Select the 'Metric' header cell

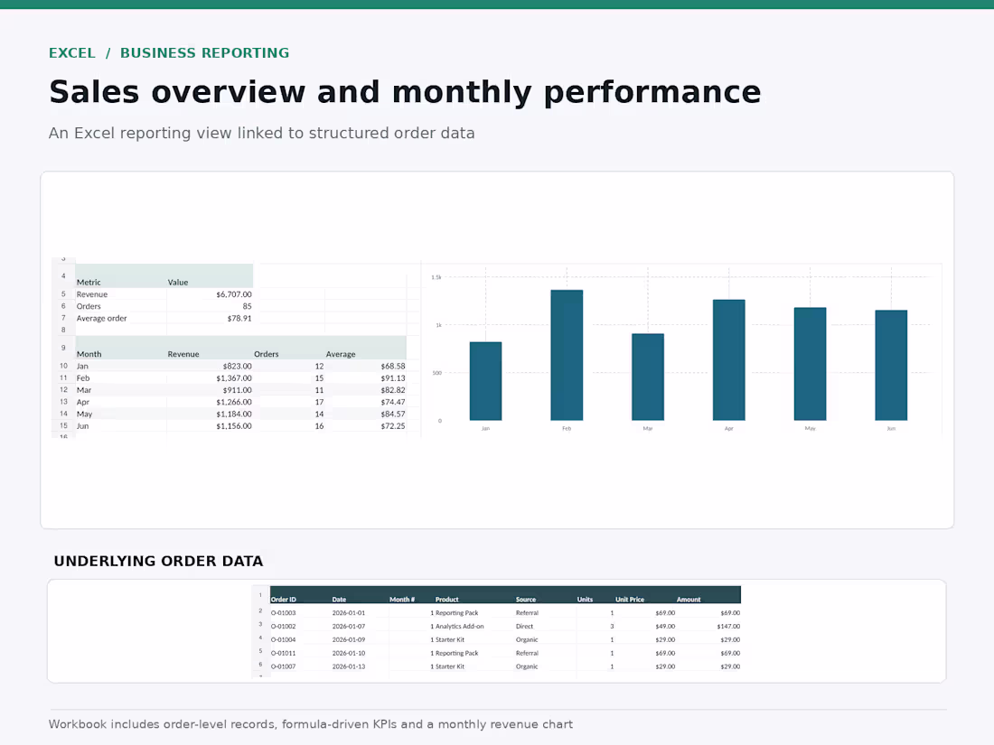click(121, 276)
